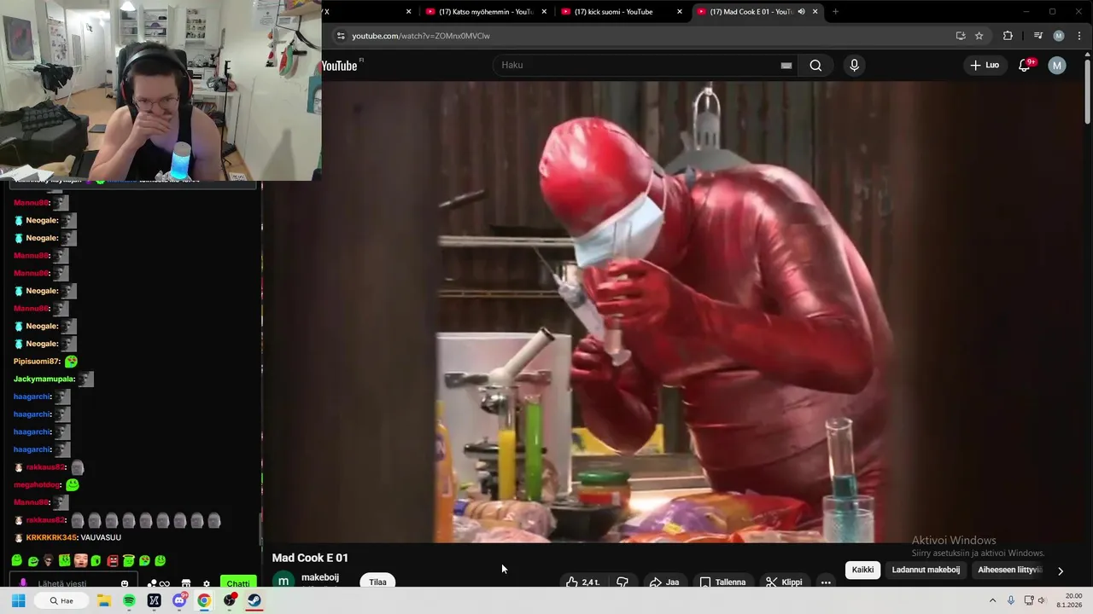
Task: Close the Katso myöhemmin tab
Action: tap(544, 12)
